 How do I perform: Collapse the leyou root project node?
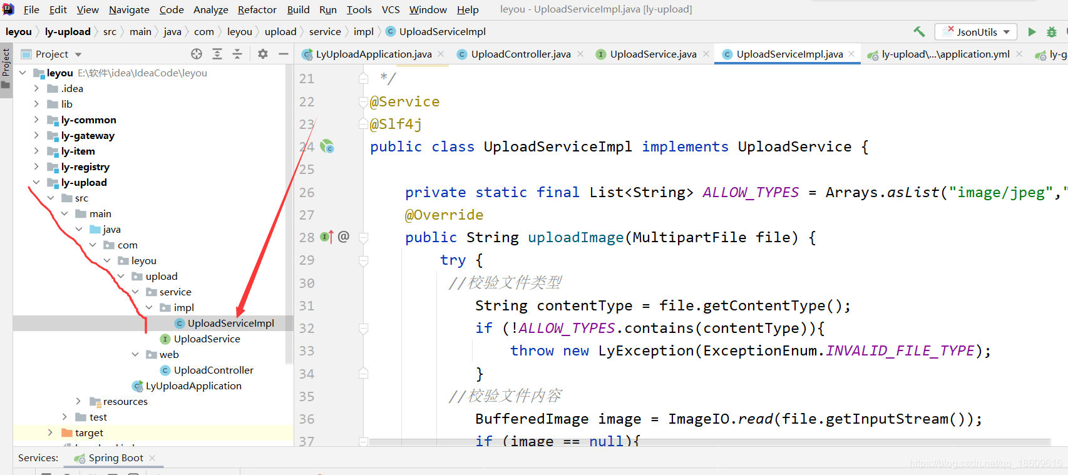23,73
